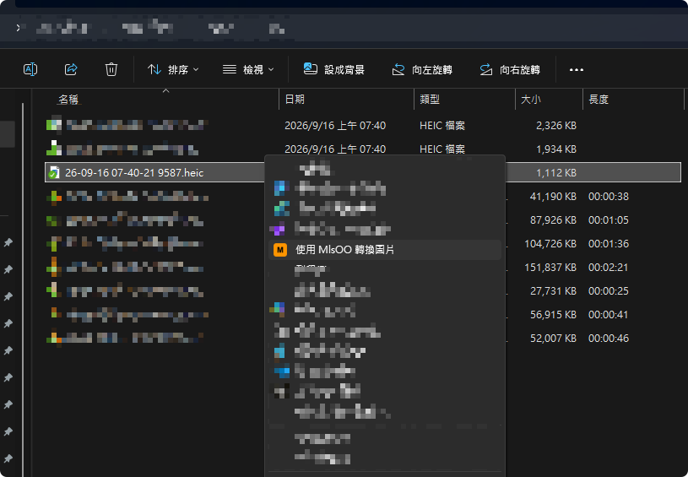Click 設成背景 to set as background
Image resolution: width=688 pixels, height=477 pixels.
click(334, 69)
